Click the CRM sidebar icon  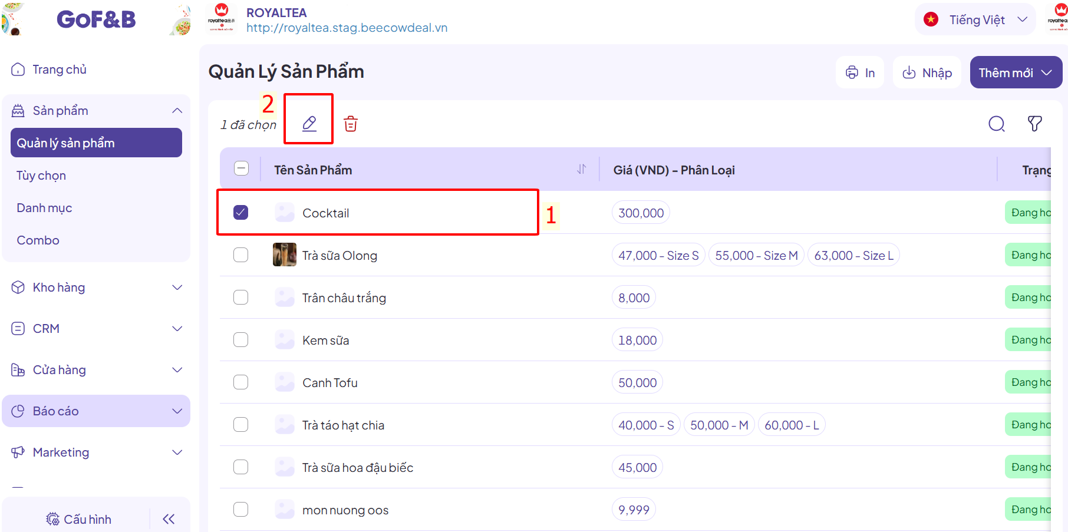(18, 329)
